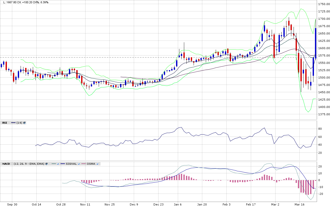The width and height of the screenshot is (332, 208).
Task: Click the OSMA legend label
Action: (x=91, y=164)
